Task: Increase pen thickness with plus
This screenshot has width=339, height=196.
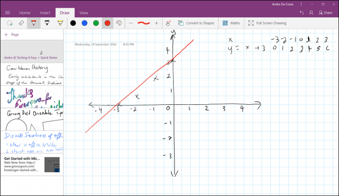Action: pos(157,23)
